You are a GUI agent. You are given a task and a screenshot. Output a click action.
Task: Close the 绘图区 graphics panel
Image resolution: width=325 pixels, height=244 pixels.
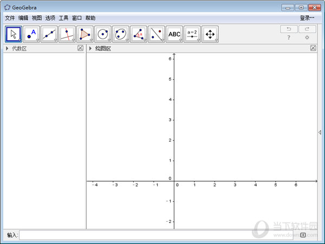(x=313, y=48)
